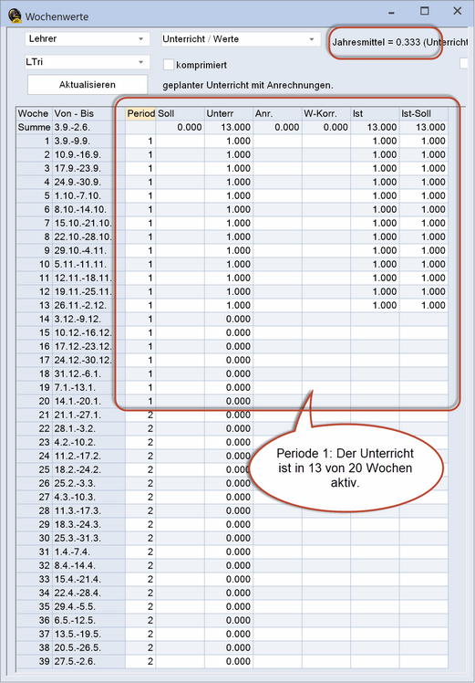Select the Period column header
Image resolution: width=475 pixels, height=683 pixels.
tap(140, 114)
